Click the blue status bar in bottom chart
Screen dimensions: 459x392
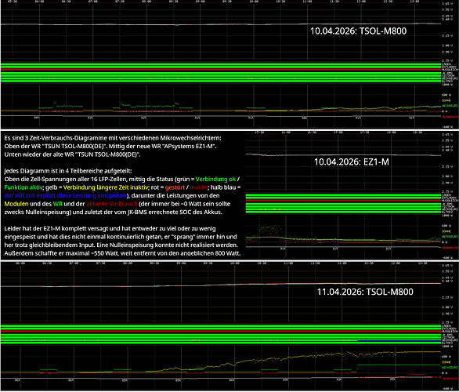[x=399, y=341]
